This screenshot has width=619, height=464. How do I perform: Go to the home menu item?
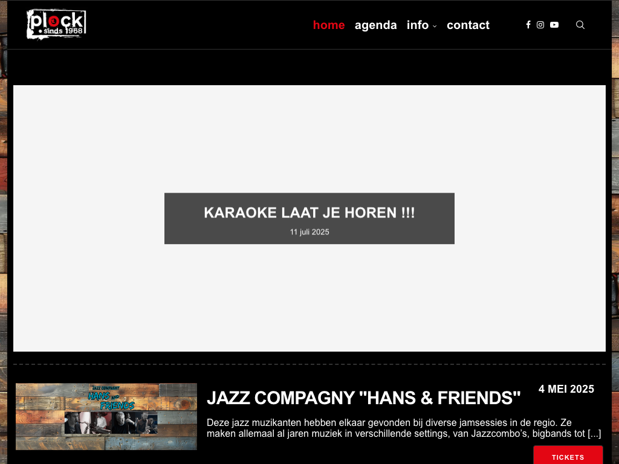point(329,25)
